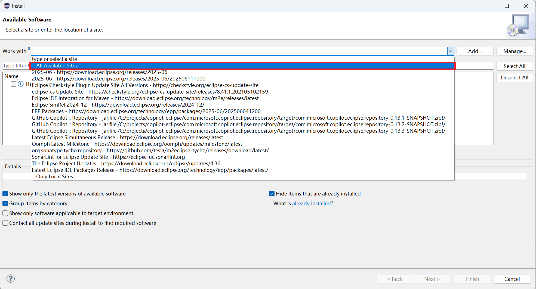Collapse the Work with dropdown arrow
This screenshot has width=536, height=289.
pos(451,51)
